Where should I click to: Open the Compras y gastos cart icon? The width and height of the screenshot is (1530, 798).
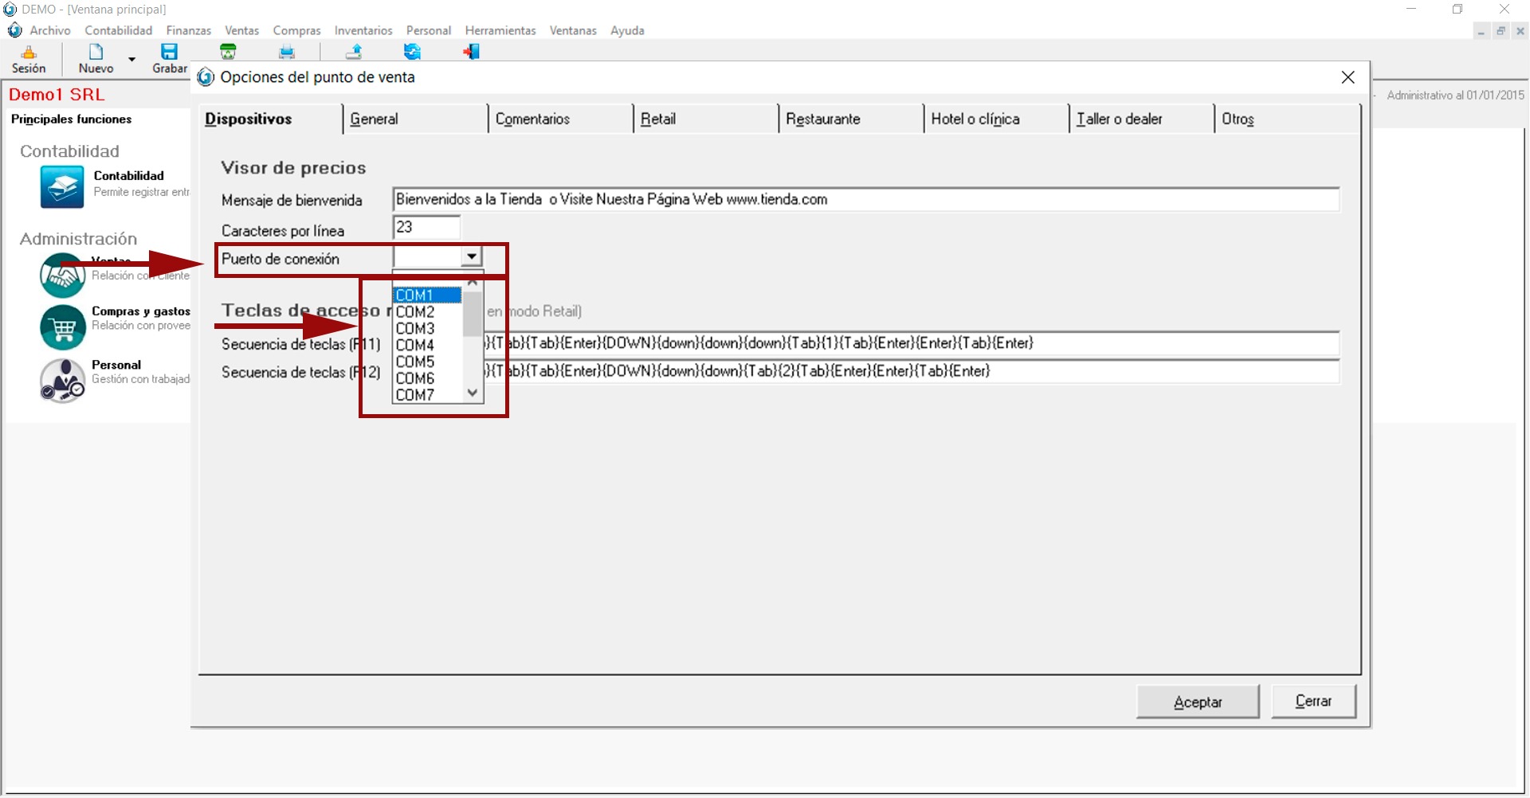pos(62,327)
